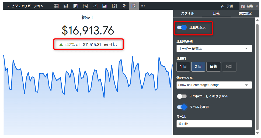
Task: Select the 2 日 comparison row button
Action: (x=198, y=67)
